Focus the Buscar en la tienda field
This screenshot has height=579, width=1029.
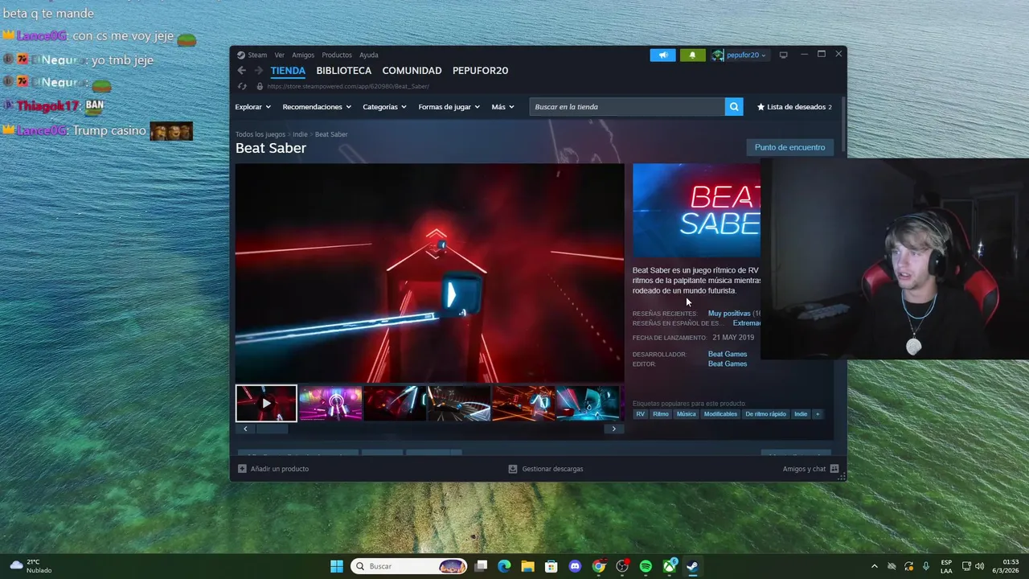pyautogui.click(x=627, y=107)
